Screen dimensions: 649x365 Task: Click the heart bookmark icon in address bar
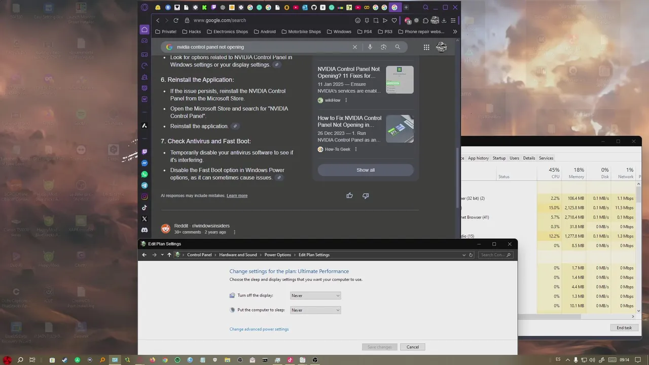pyautogui.click(x=394, y=20)
